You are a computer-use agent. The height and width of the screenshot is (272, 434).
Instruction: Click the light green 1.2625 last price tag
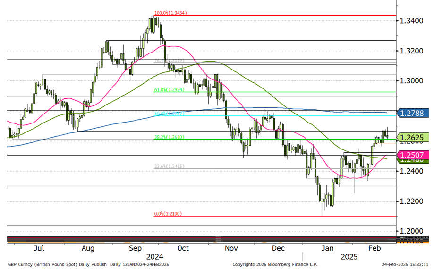click(414, 138)
